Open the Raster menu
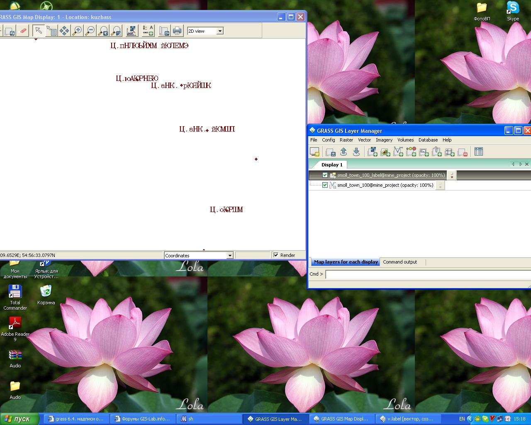This screenshot has height=425, width=531. 346,140
